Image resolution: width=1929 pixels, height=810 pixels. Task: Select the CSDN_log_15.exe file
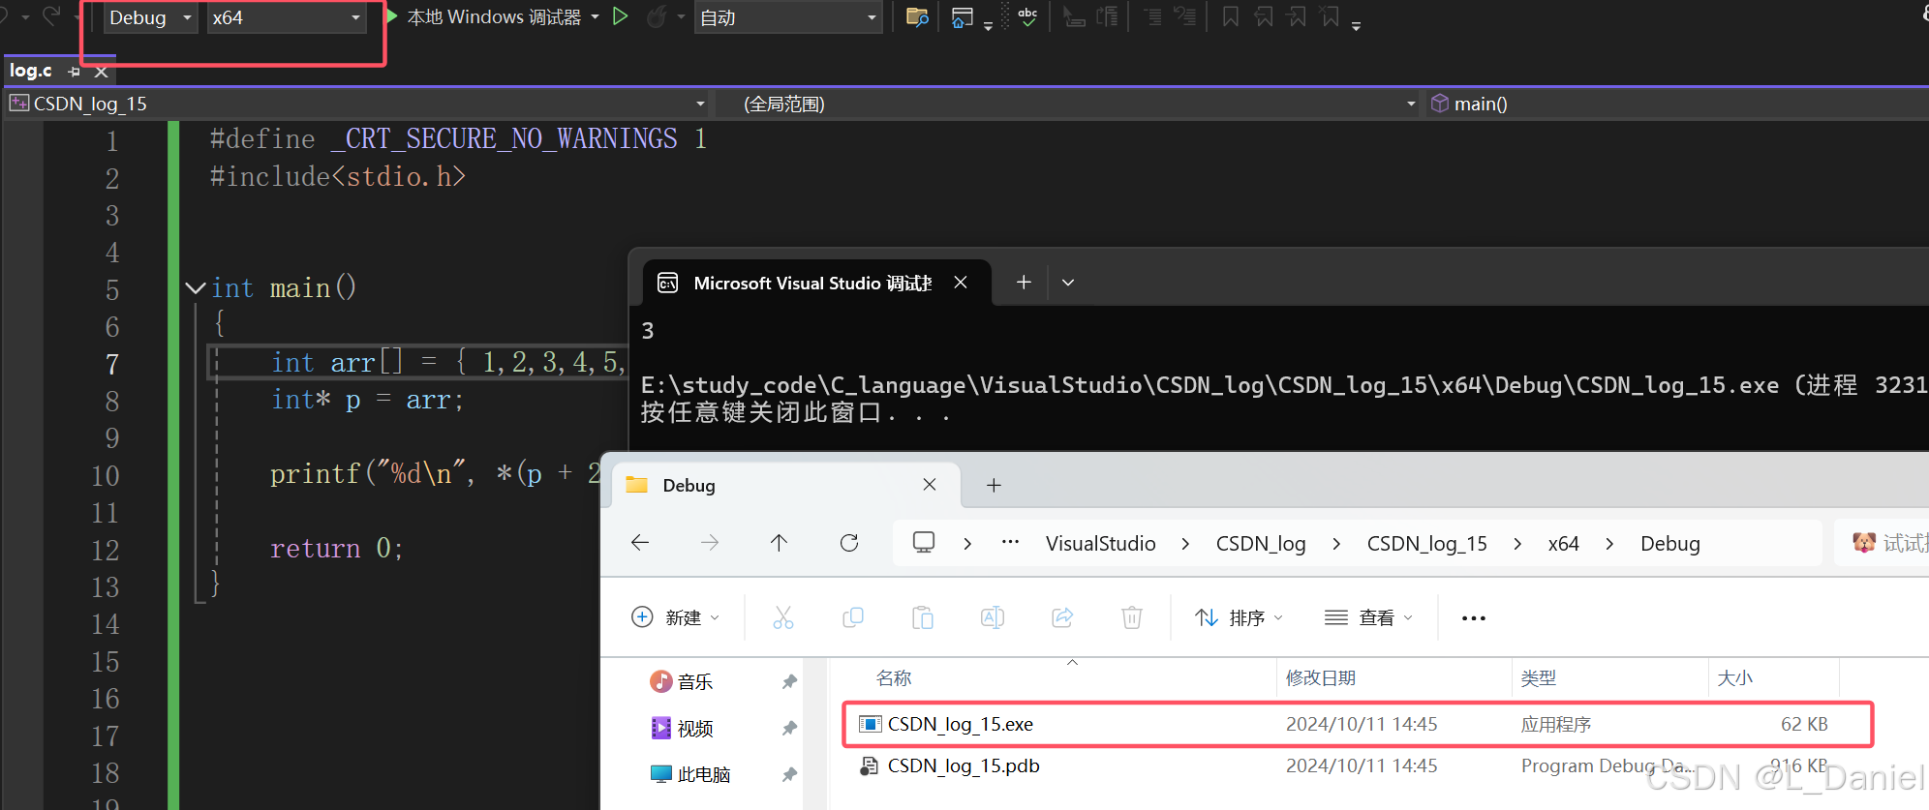[1359, 724]
